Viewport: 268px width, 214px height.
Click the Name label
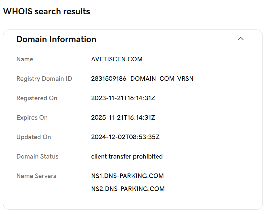tap(25, 59)
